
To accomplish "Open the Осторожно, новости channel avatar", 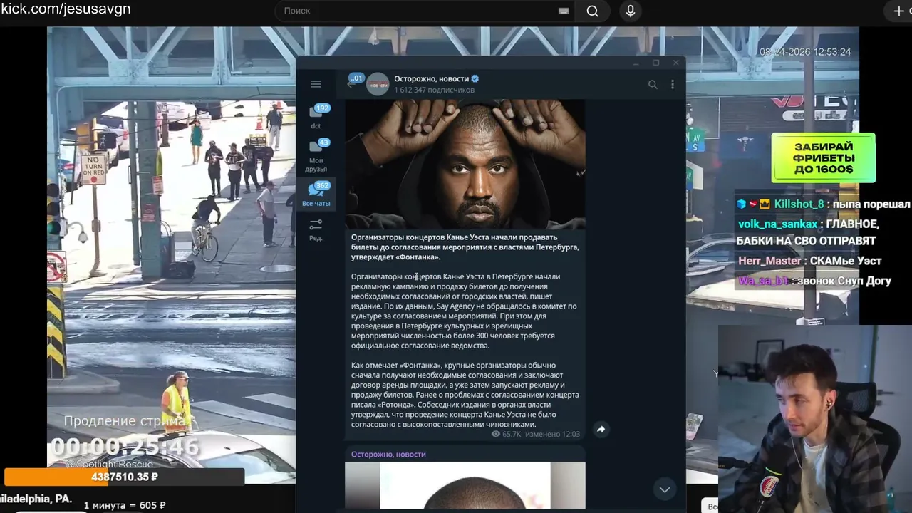I will [x=378, y=84].
